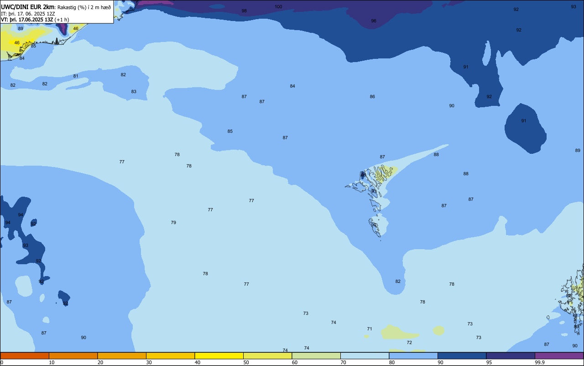The image size is (584, 366).
Task: Choose the light blue 70–80 legend swatch
Action: (x=365, y=356)
